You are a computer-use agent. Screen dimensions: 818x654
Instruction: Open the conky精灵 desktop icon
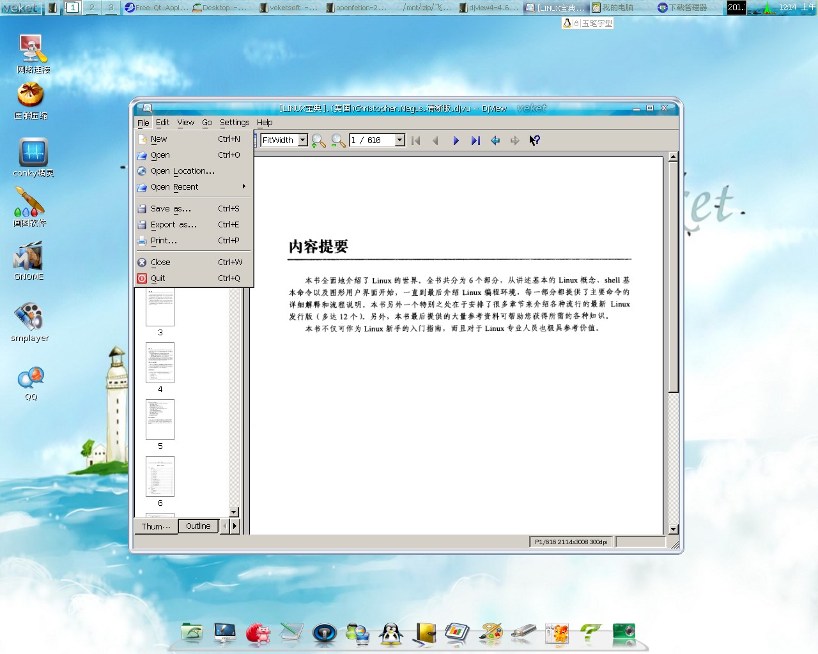33,157
